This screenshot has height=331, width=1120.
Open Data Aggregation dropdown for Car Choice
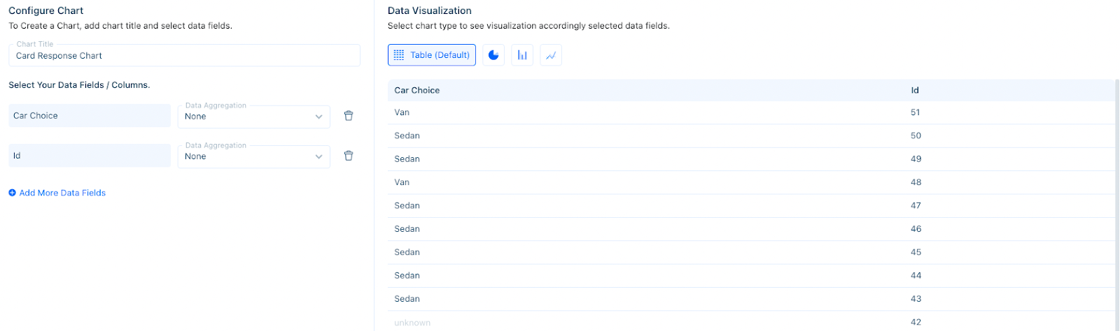click(x=253, y=116)
